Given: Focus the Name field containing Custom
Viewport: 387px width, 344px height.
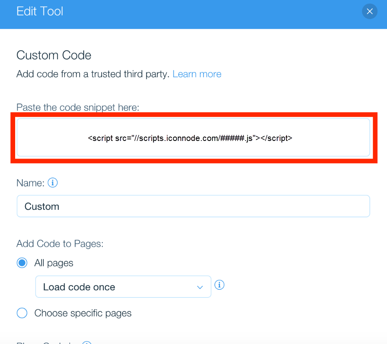Looking at the screenshot, I should tap(193, 206).
